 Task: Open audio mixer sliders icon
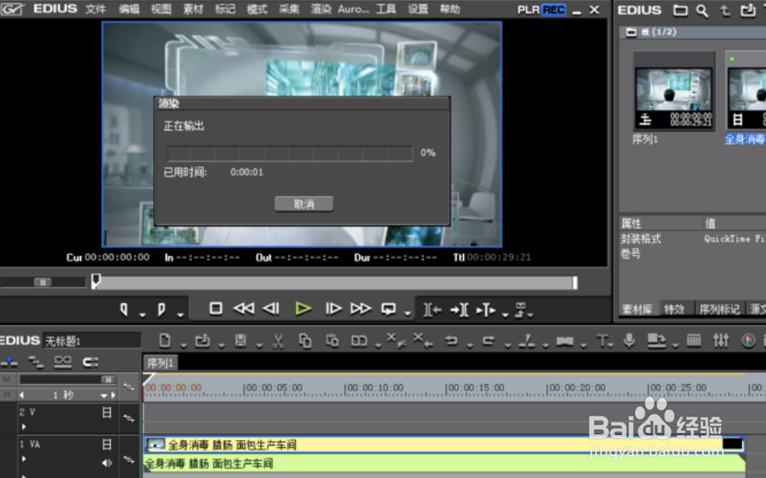[720, 341]
